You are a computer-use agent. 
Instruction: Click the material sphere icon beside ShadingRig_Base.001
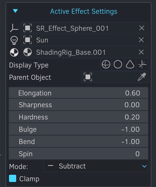point(27,52)
